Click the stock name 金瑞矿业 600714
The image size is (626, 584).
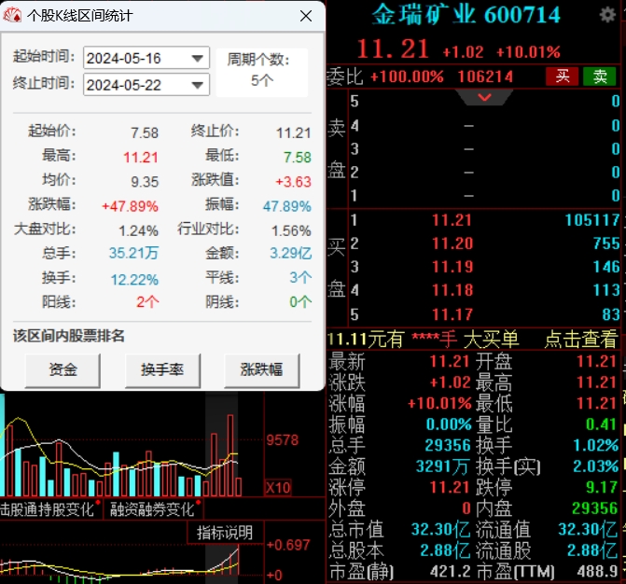(466, 15)
